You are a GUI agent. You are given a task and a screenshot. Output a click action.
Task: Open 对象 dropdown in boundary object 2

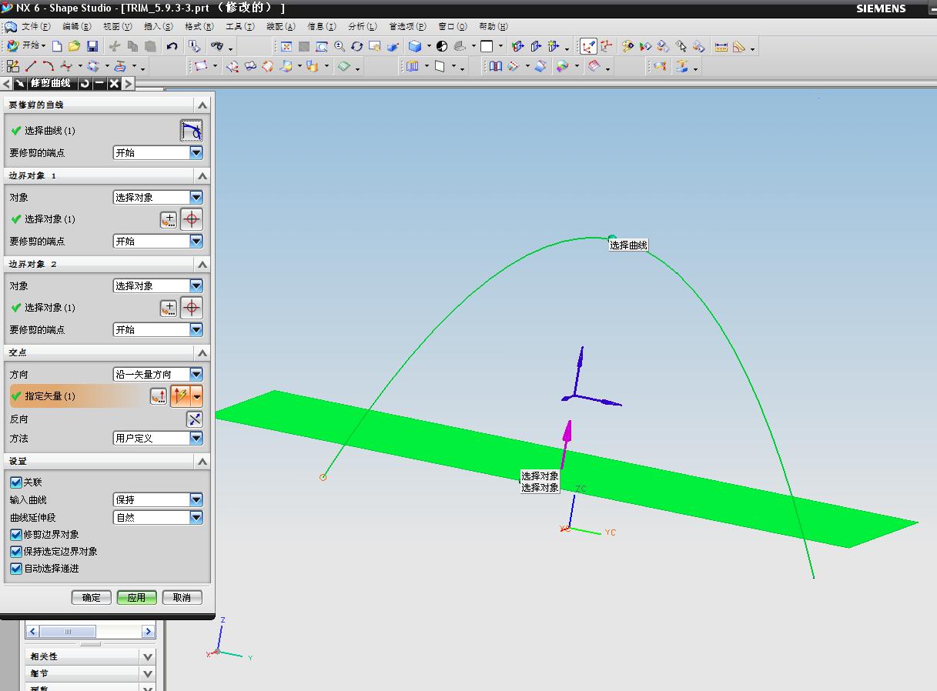pyautogui.click(x=196, y=285)
